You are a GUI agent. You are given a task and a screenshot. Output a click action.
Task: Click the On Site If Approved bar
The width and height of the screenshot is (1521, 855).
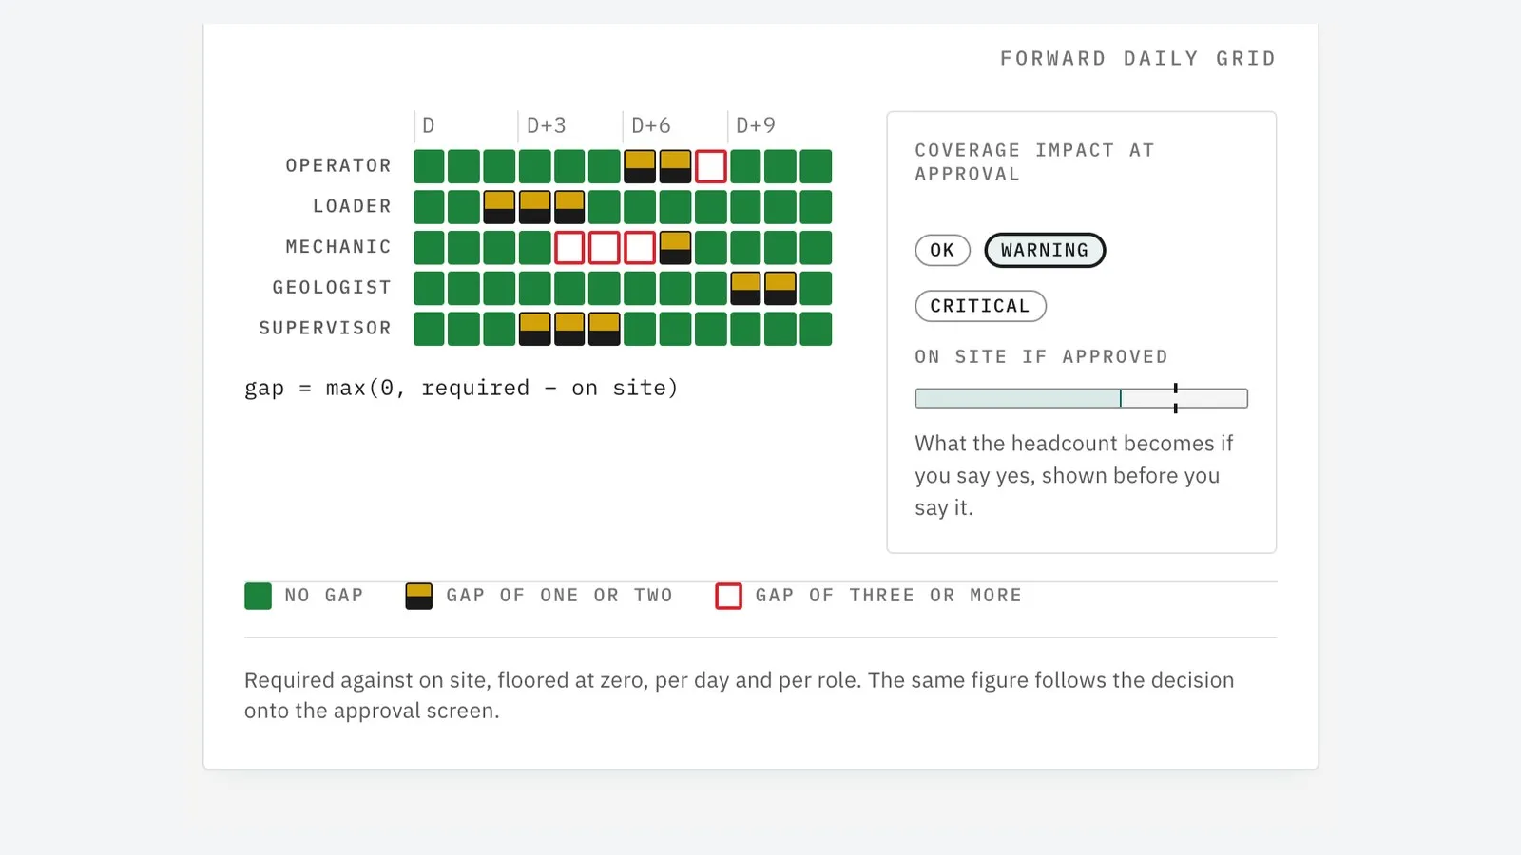point(1081,398)
